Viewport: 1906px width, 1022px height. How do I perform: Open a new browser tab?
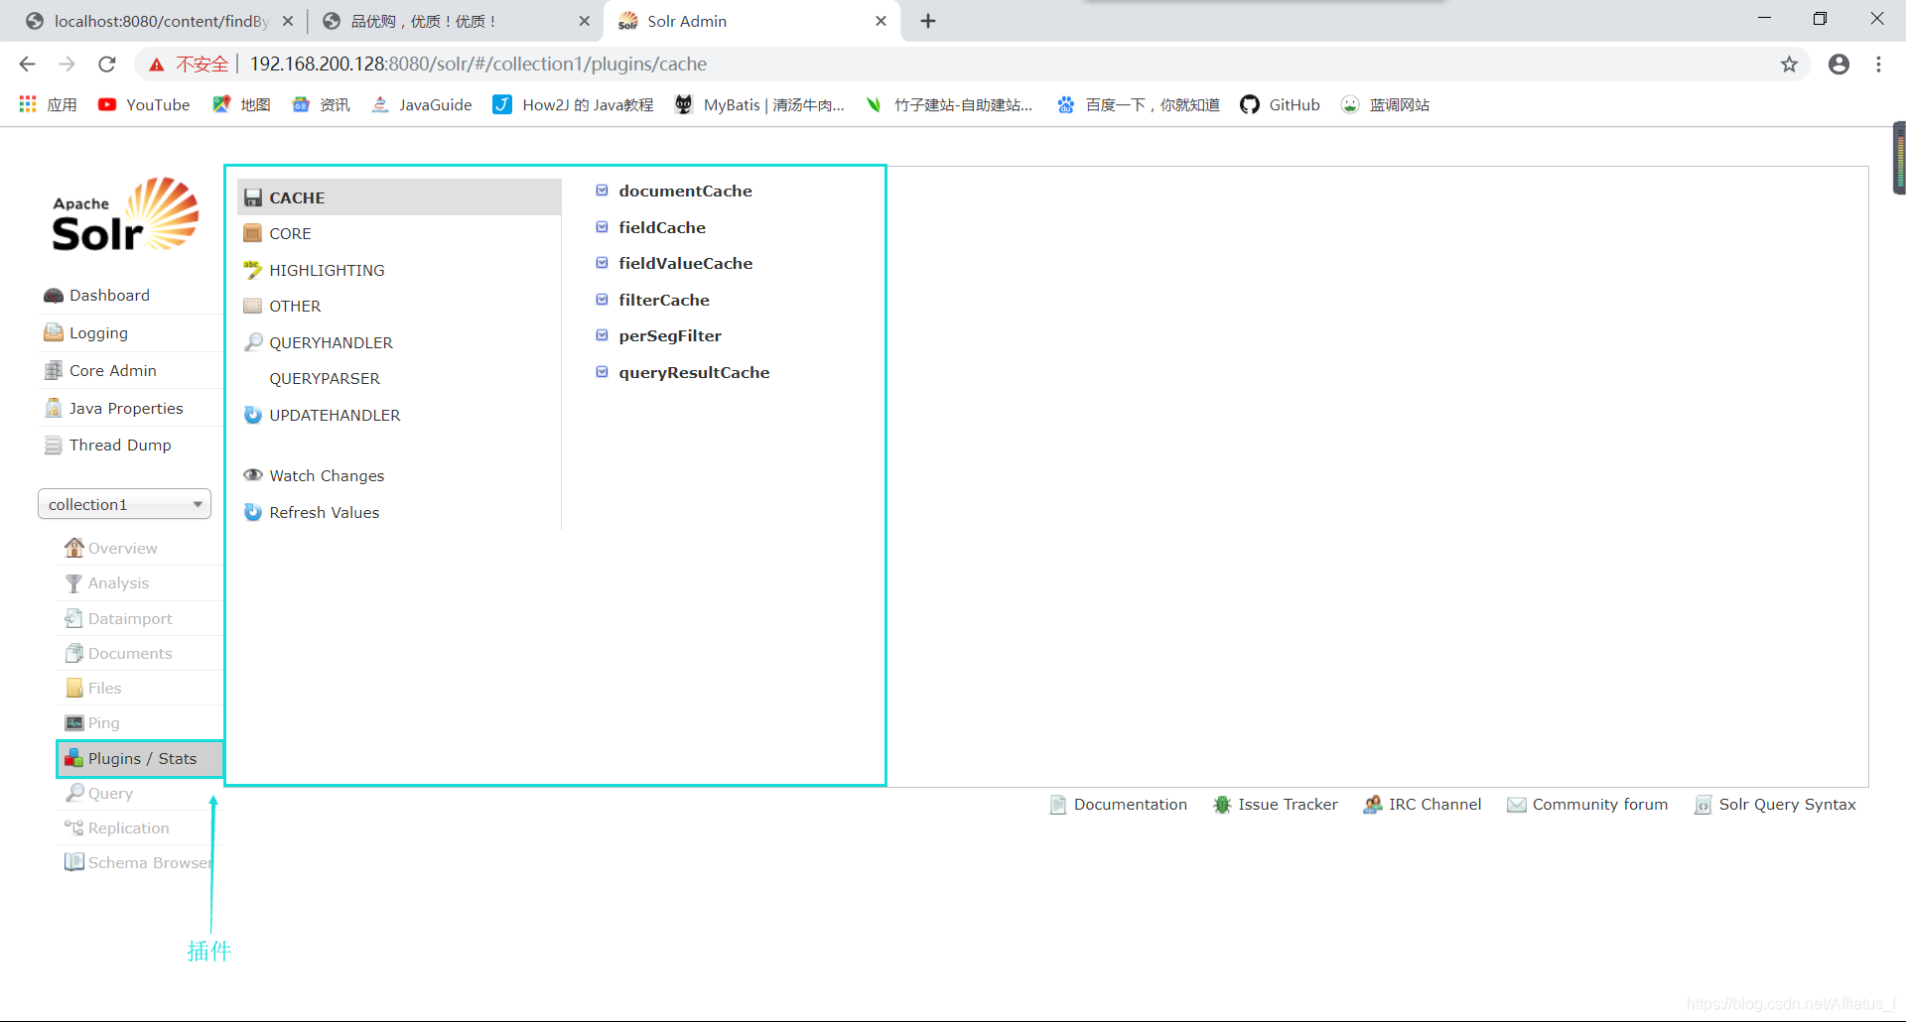[x=928, y=21]
